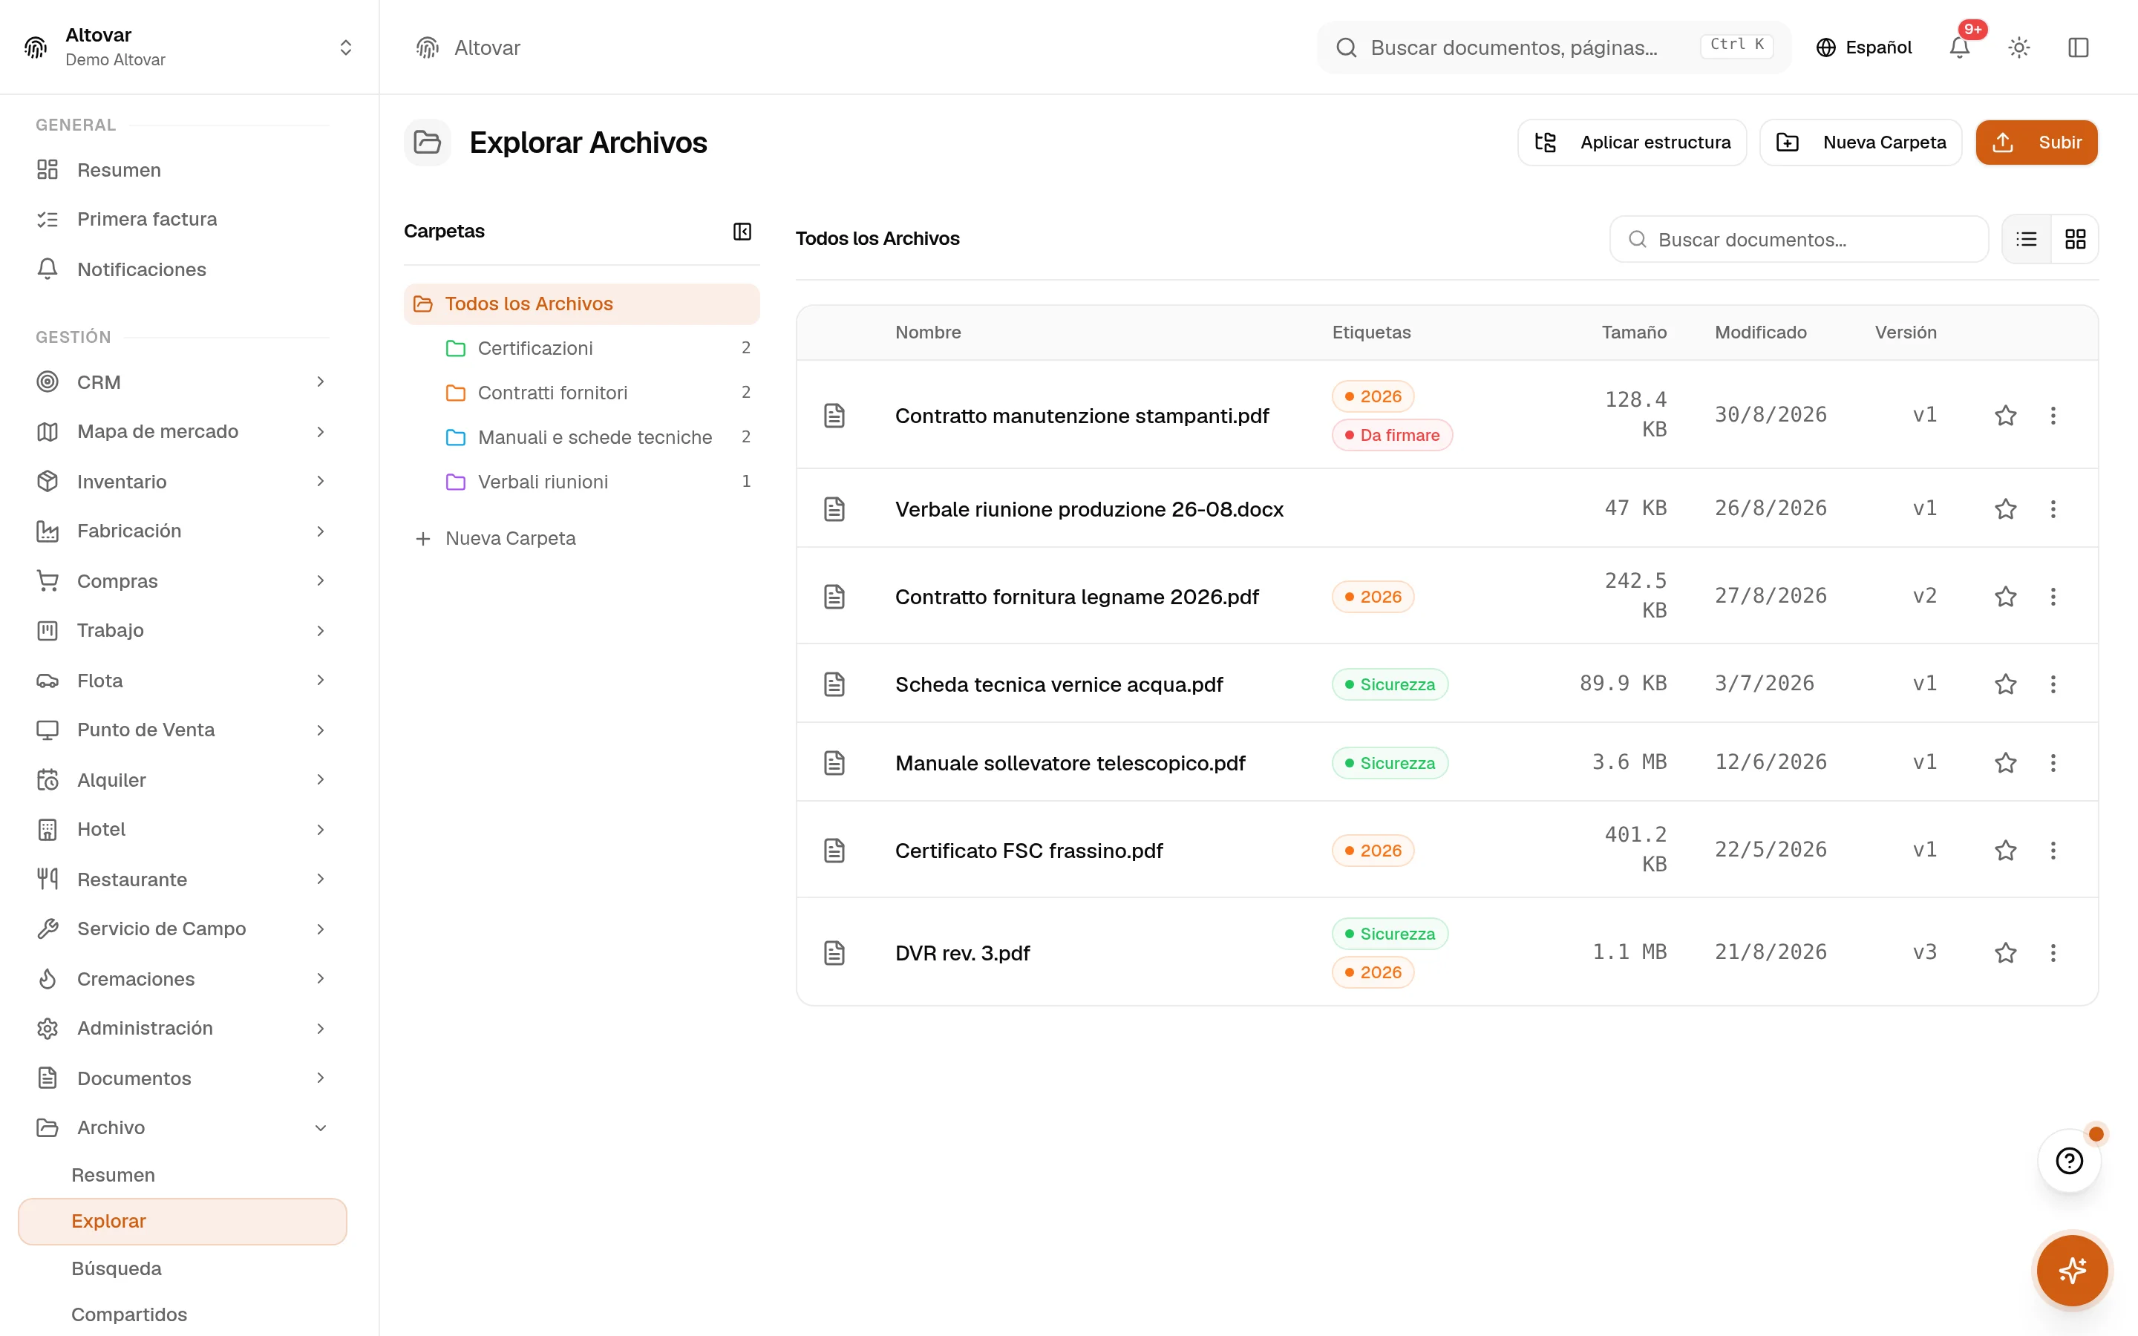This screenshot has height=1336, width=2138.
Task: Open the Altovar workspace switcher
Action: [189, 47]
